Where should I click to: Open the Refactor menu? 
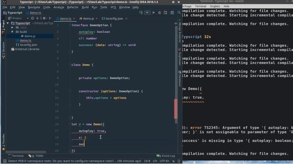[73, 7]
